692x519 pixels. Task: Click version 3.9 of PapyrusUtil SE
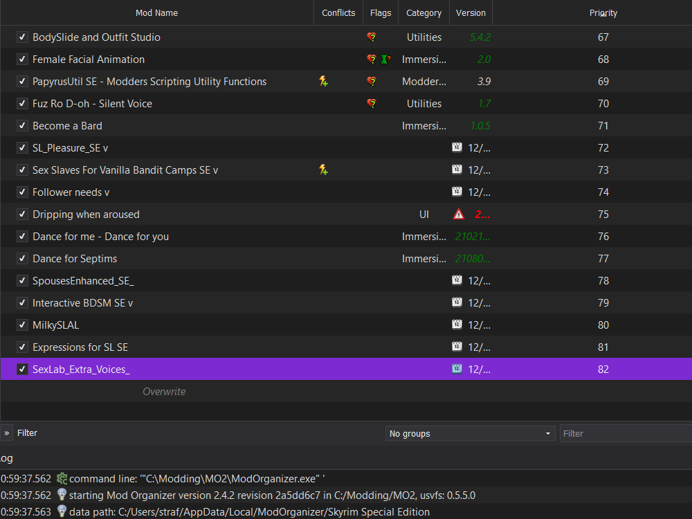click(x=484, y=81)
